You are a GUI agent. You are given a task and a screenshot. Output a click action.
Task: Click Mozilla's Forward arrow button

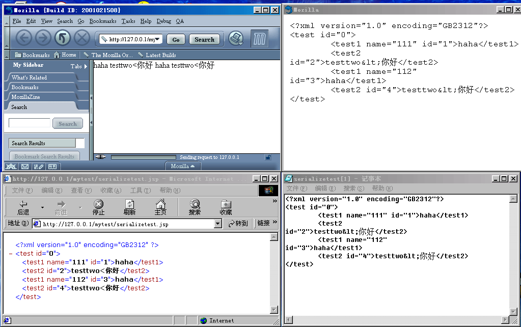pyautogui.click(x=43, y=38)
